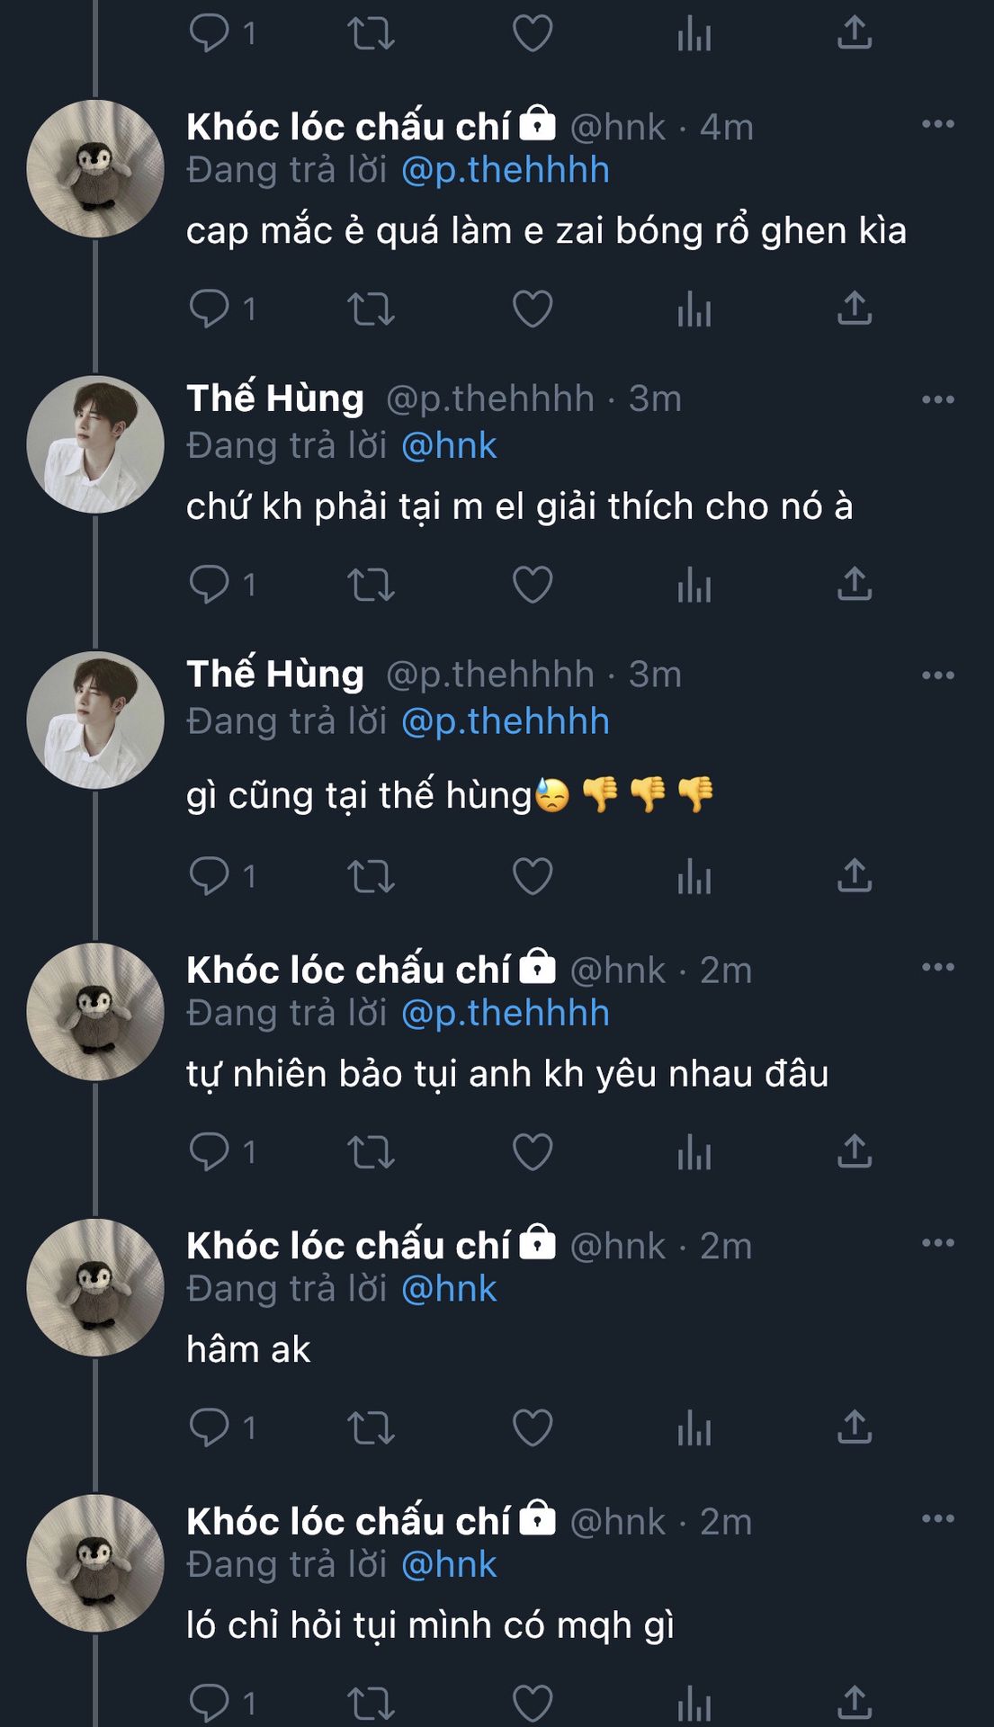Open more options menu on "hâm ak" tweet
The image size is (994, 1727).
[x=937, y=1243]
